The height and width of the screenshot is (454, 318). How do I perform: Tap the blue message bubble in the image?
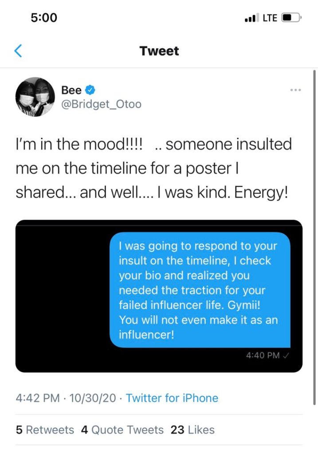[200, 290]
